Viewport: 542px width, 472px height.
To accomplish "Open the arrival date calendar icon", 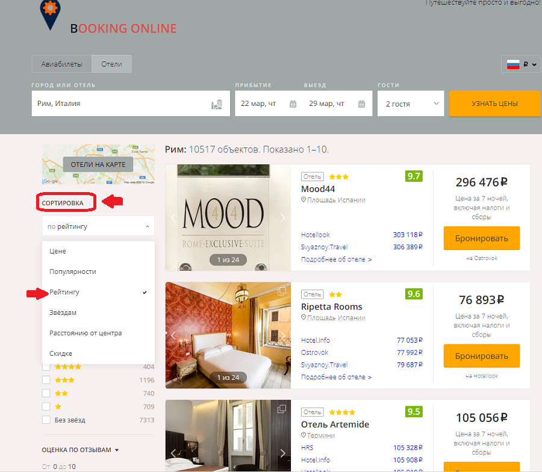I will [x=293, y=104].
